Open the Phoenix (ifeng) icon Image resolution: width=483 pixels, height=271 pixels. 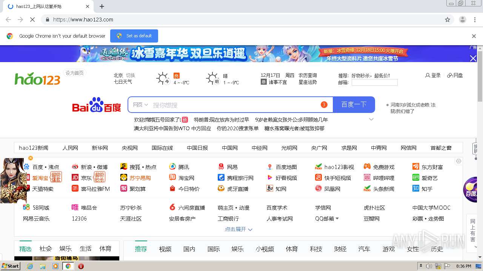[318, 189]
